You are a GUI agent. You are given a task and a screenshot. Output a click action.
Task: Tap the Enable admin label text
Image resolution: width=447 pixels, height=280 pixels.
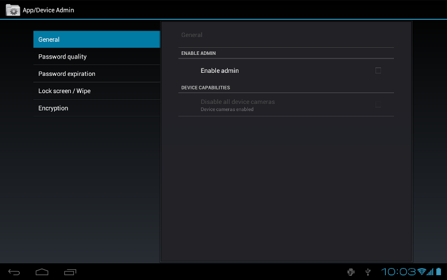coord(219,70)
